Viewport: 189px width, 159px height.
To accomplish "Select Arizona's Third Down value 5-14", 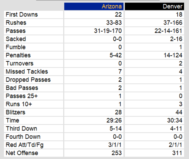I will coord(116,128).
